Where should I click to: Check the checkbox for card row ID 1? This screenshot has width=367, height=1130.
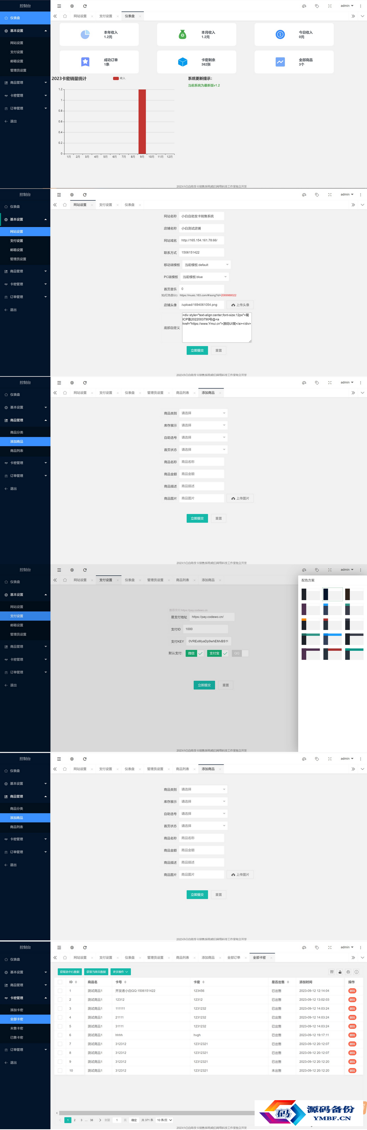point(60,990)
